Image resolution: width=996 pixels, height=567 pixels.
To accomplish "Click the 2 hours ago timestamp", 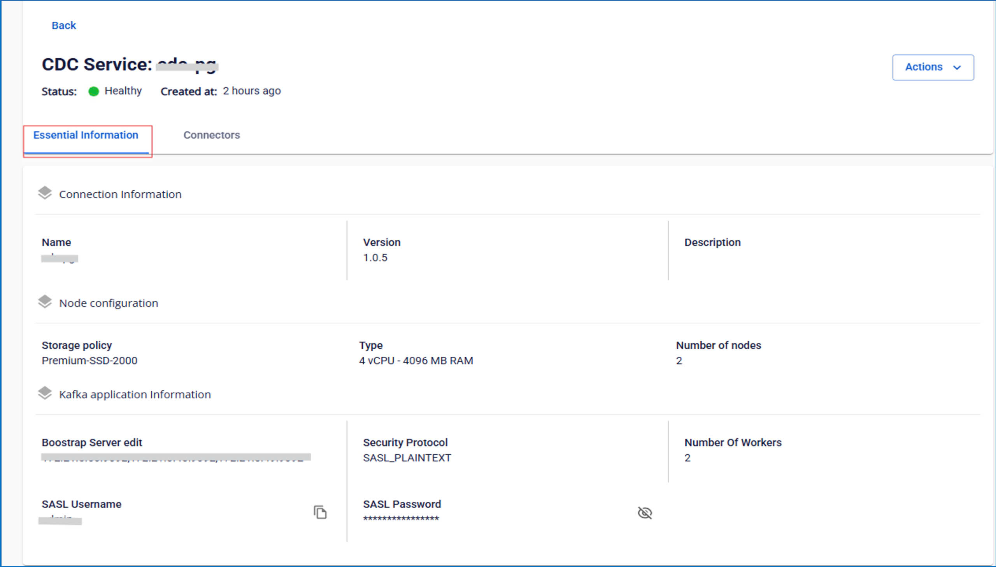I will [252, 91].
